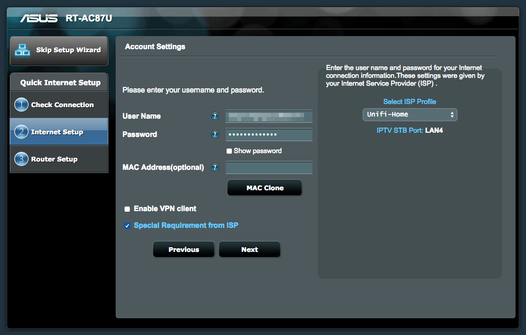This screenshot has width=526, height=335.
Task: Click the network icon beside Skip Setup Wizard
Action: pyautogui.click(x=23, y=50)
